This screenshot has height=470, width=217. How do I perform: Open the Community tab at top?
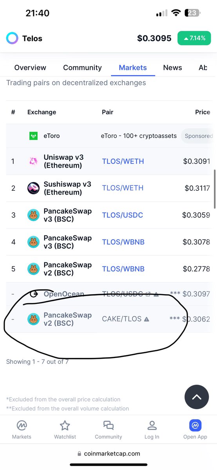[x=82, y=67]
